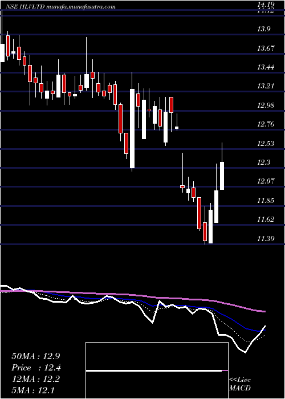Click the 11.85 price axis label
285x399 pixels.
point(266,200)
